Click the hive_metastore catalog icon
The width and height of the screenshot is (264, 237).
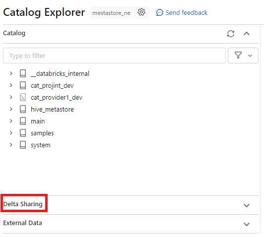(x=23, y=110)
